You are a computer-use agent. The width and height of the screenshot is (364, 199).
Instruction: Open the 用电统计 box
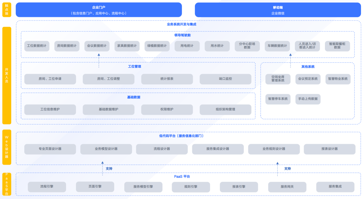tap(187, 46)
